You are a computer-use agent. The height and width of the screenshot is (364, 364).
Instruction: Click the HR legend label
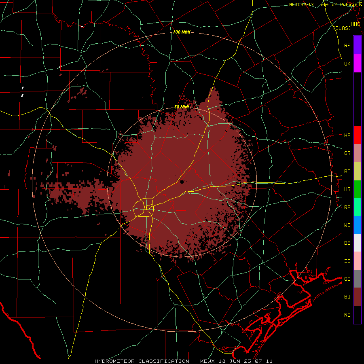[347, 189]
